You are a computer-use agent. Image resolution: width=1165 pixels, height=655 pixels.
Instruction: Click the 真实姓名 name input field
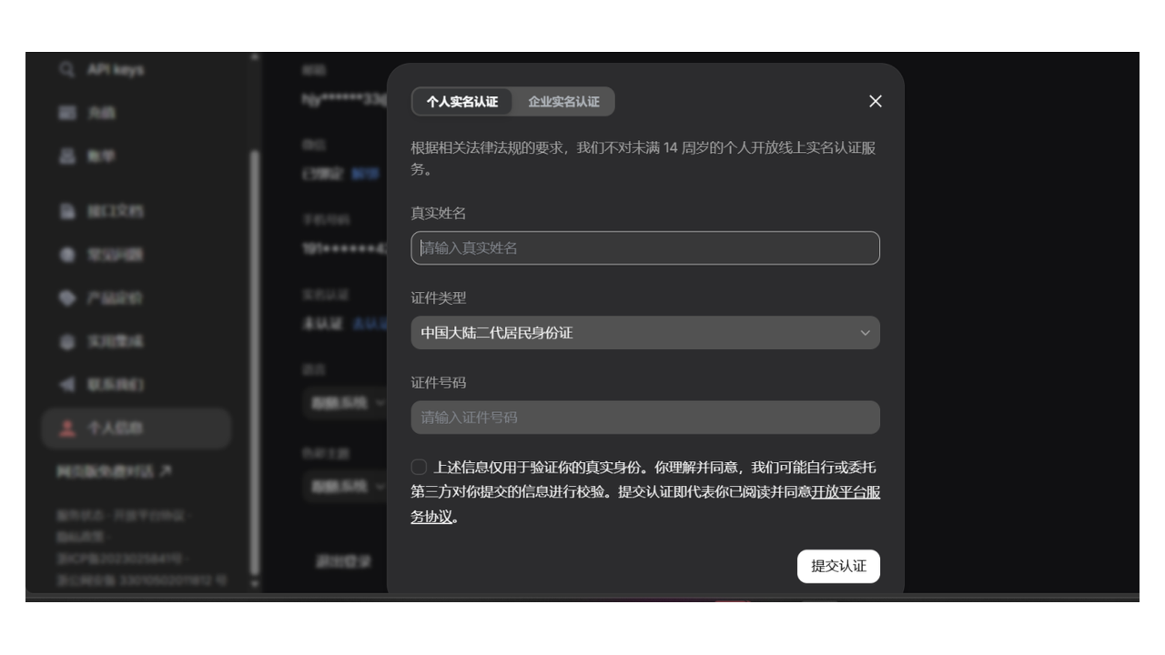point(645,247)
